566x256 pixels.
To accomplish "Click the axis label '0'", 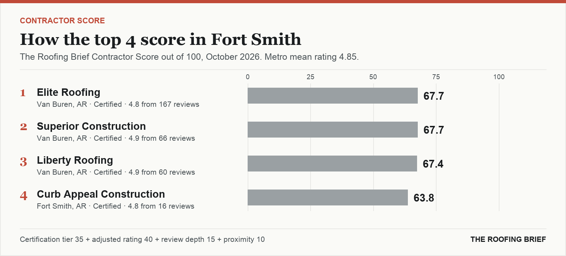I will [248, 77].
